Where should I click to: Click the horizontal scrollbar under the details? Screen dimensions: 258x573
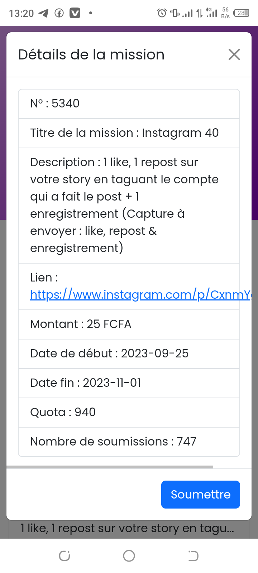(x=110, y=467)
